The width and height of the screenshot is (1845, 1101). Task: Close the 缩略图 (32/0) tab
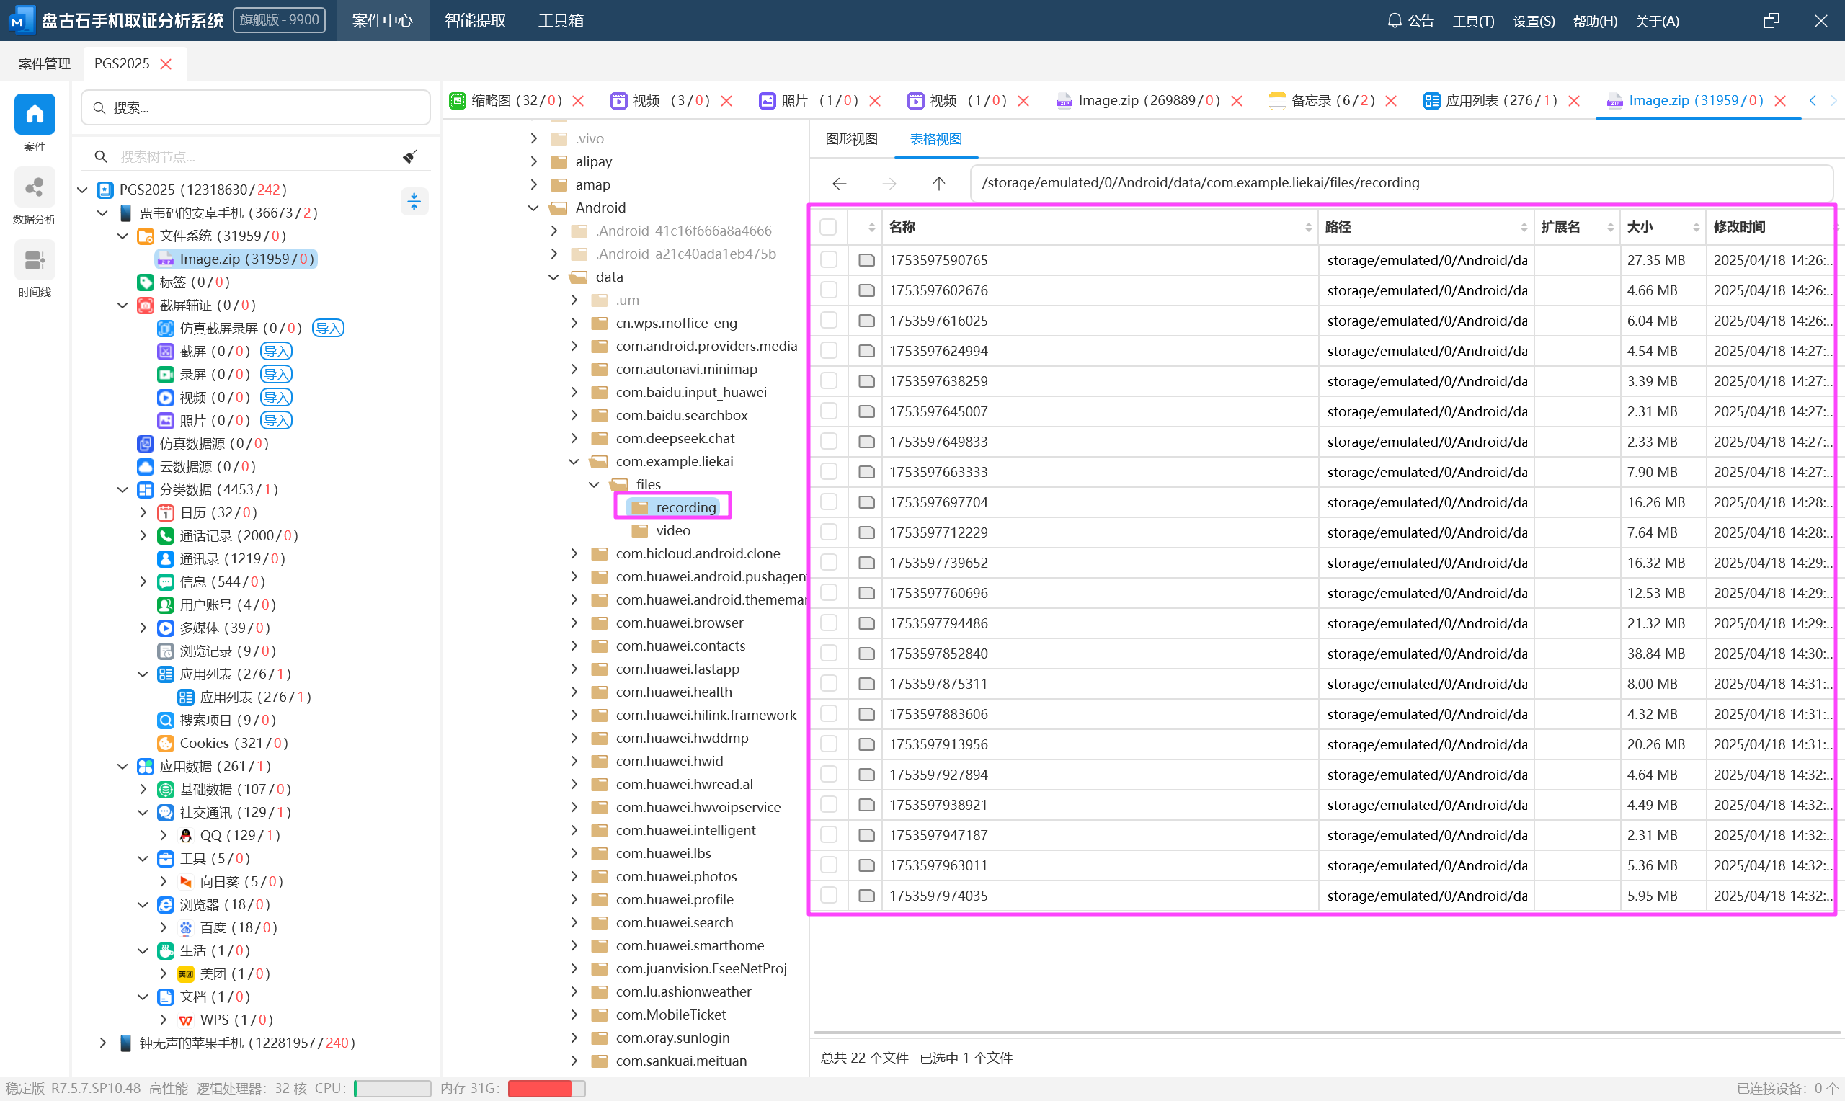[x=579, y=101]
